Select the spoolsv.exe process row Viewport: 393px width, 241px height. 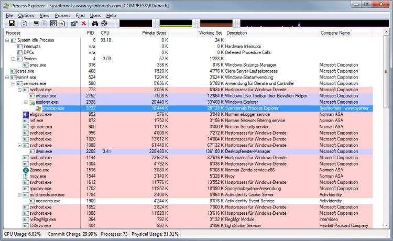188,189
